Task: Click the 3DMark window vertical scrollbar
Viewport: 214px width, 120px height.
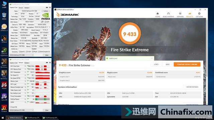Action: pos(207,61)
